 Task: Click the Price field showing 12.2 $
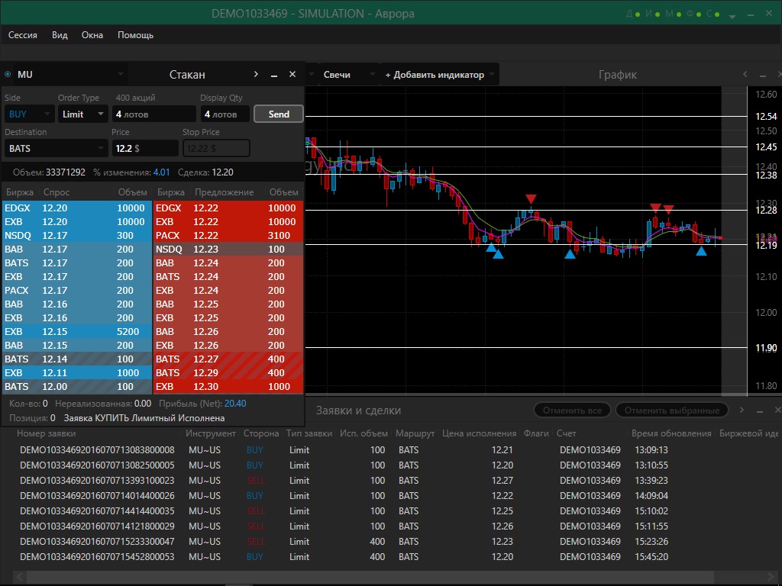click(144, 149)
